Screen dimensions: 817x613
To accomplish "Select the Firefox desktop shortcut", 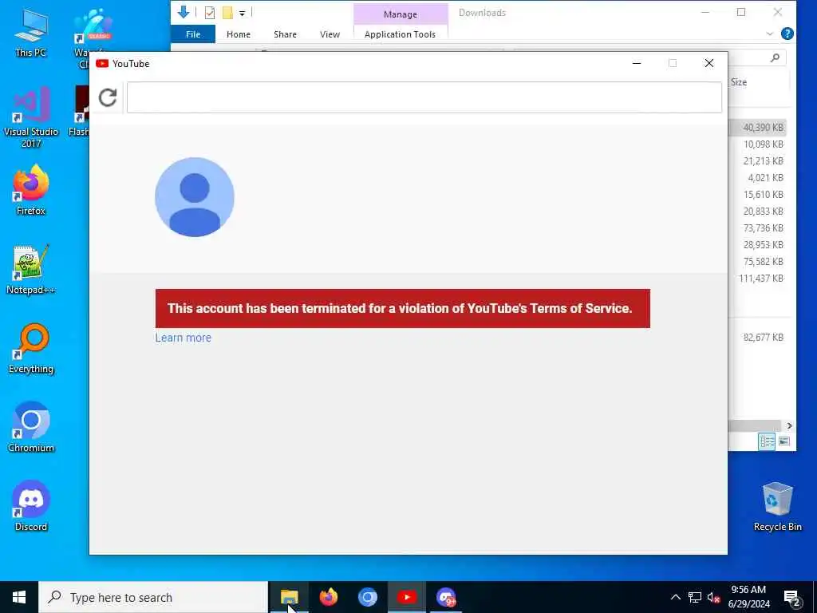I will (x=31, y=190).
